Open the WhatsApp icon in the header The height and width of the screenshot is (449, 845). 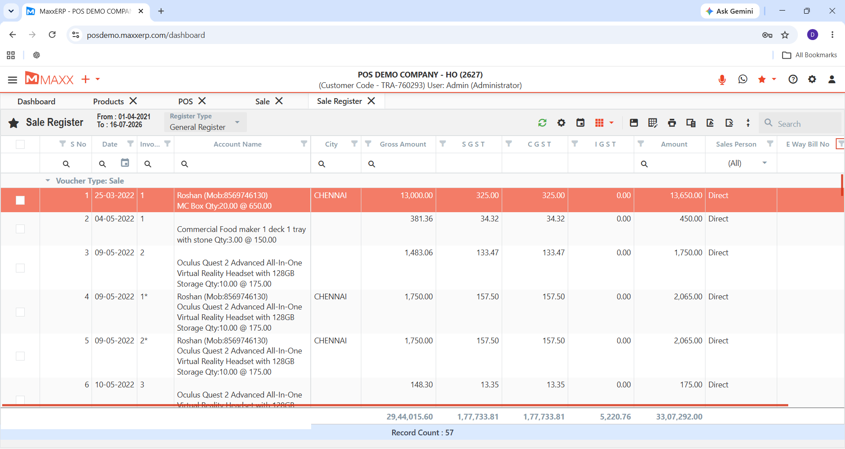[743, 79]
